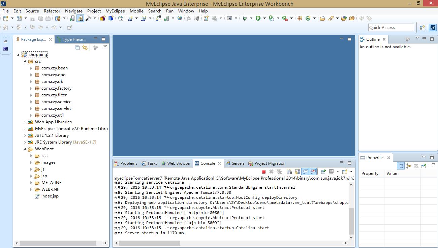
Task: Click the External Tools run icon
Action: point(285,18)
